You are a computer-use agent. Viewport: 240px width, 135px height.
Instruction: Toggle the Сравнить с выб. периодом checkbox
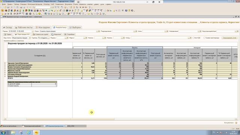click(204, 38)
